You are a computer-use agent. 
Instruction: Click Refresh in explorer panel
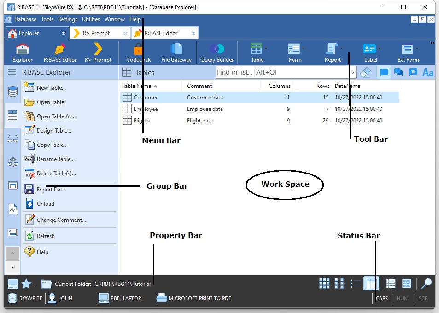pyautogui.click(x=40, y=236)
